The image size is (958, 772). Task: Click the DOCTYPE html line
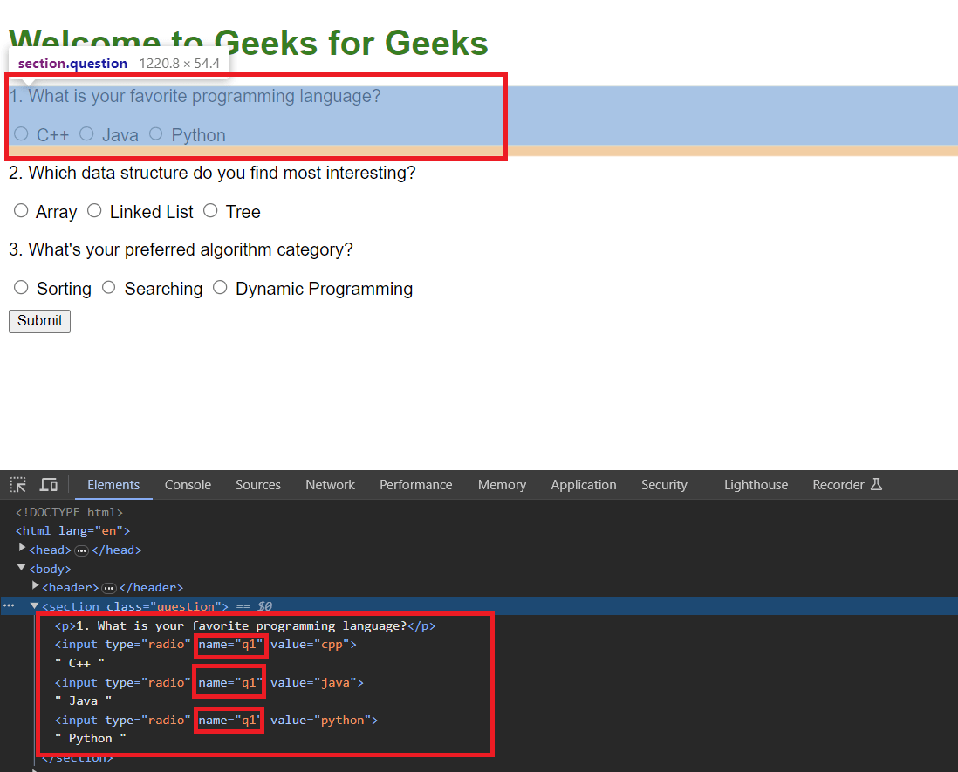(69, 512)
